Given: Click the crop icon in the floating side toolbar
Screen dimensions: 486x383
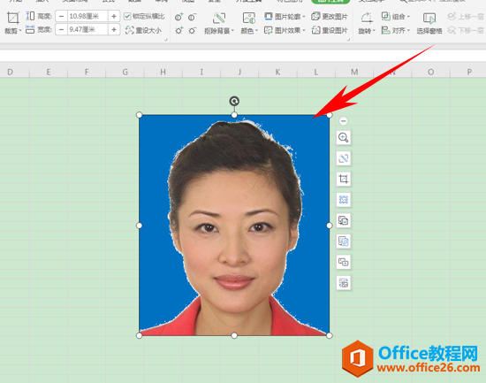Looking at the screenshot, I should 344,179.
